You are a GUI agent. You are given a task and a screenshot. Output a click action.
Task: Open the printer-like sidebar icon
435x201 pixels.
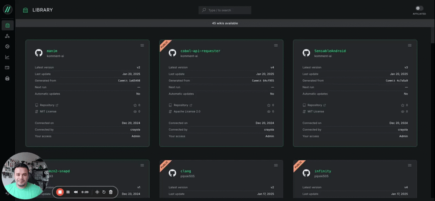(8, 78)
